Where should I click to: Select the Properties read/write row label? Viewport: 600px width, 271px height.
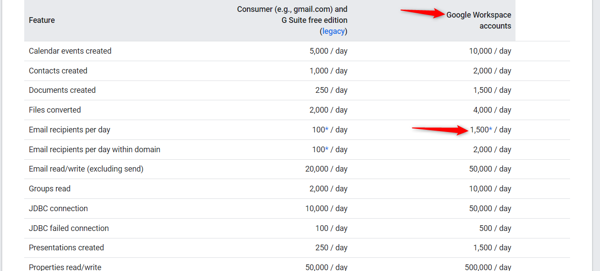65,267
